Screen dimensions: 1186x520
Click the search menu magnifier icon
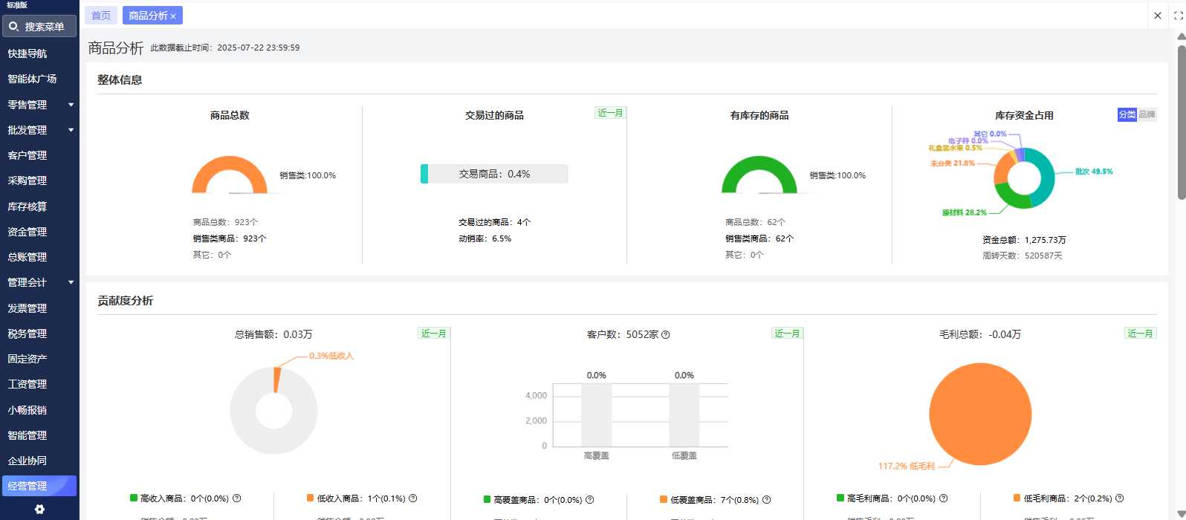tap(13, 27)
